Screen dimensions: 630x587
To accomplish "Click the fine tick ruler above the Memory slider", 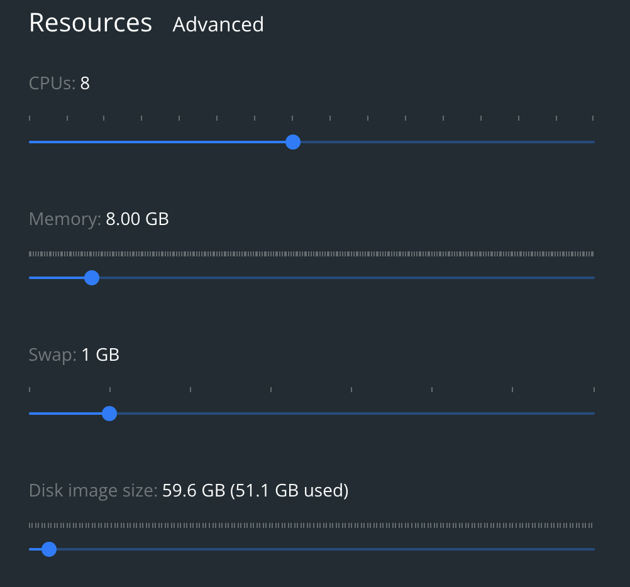I will pyautogui.click(x=311, y=253).
